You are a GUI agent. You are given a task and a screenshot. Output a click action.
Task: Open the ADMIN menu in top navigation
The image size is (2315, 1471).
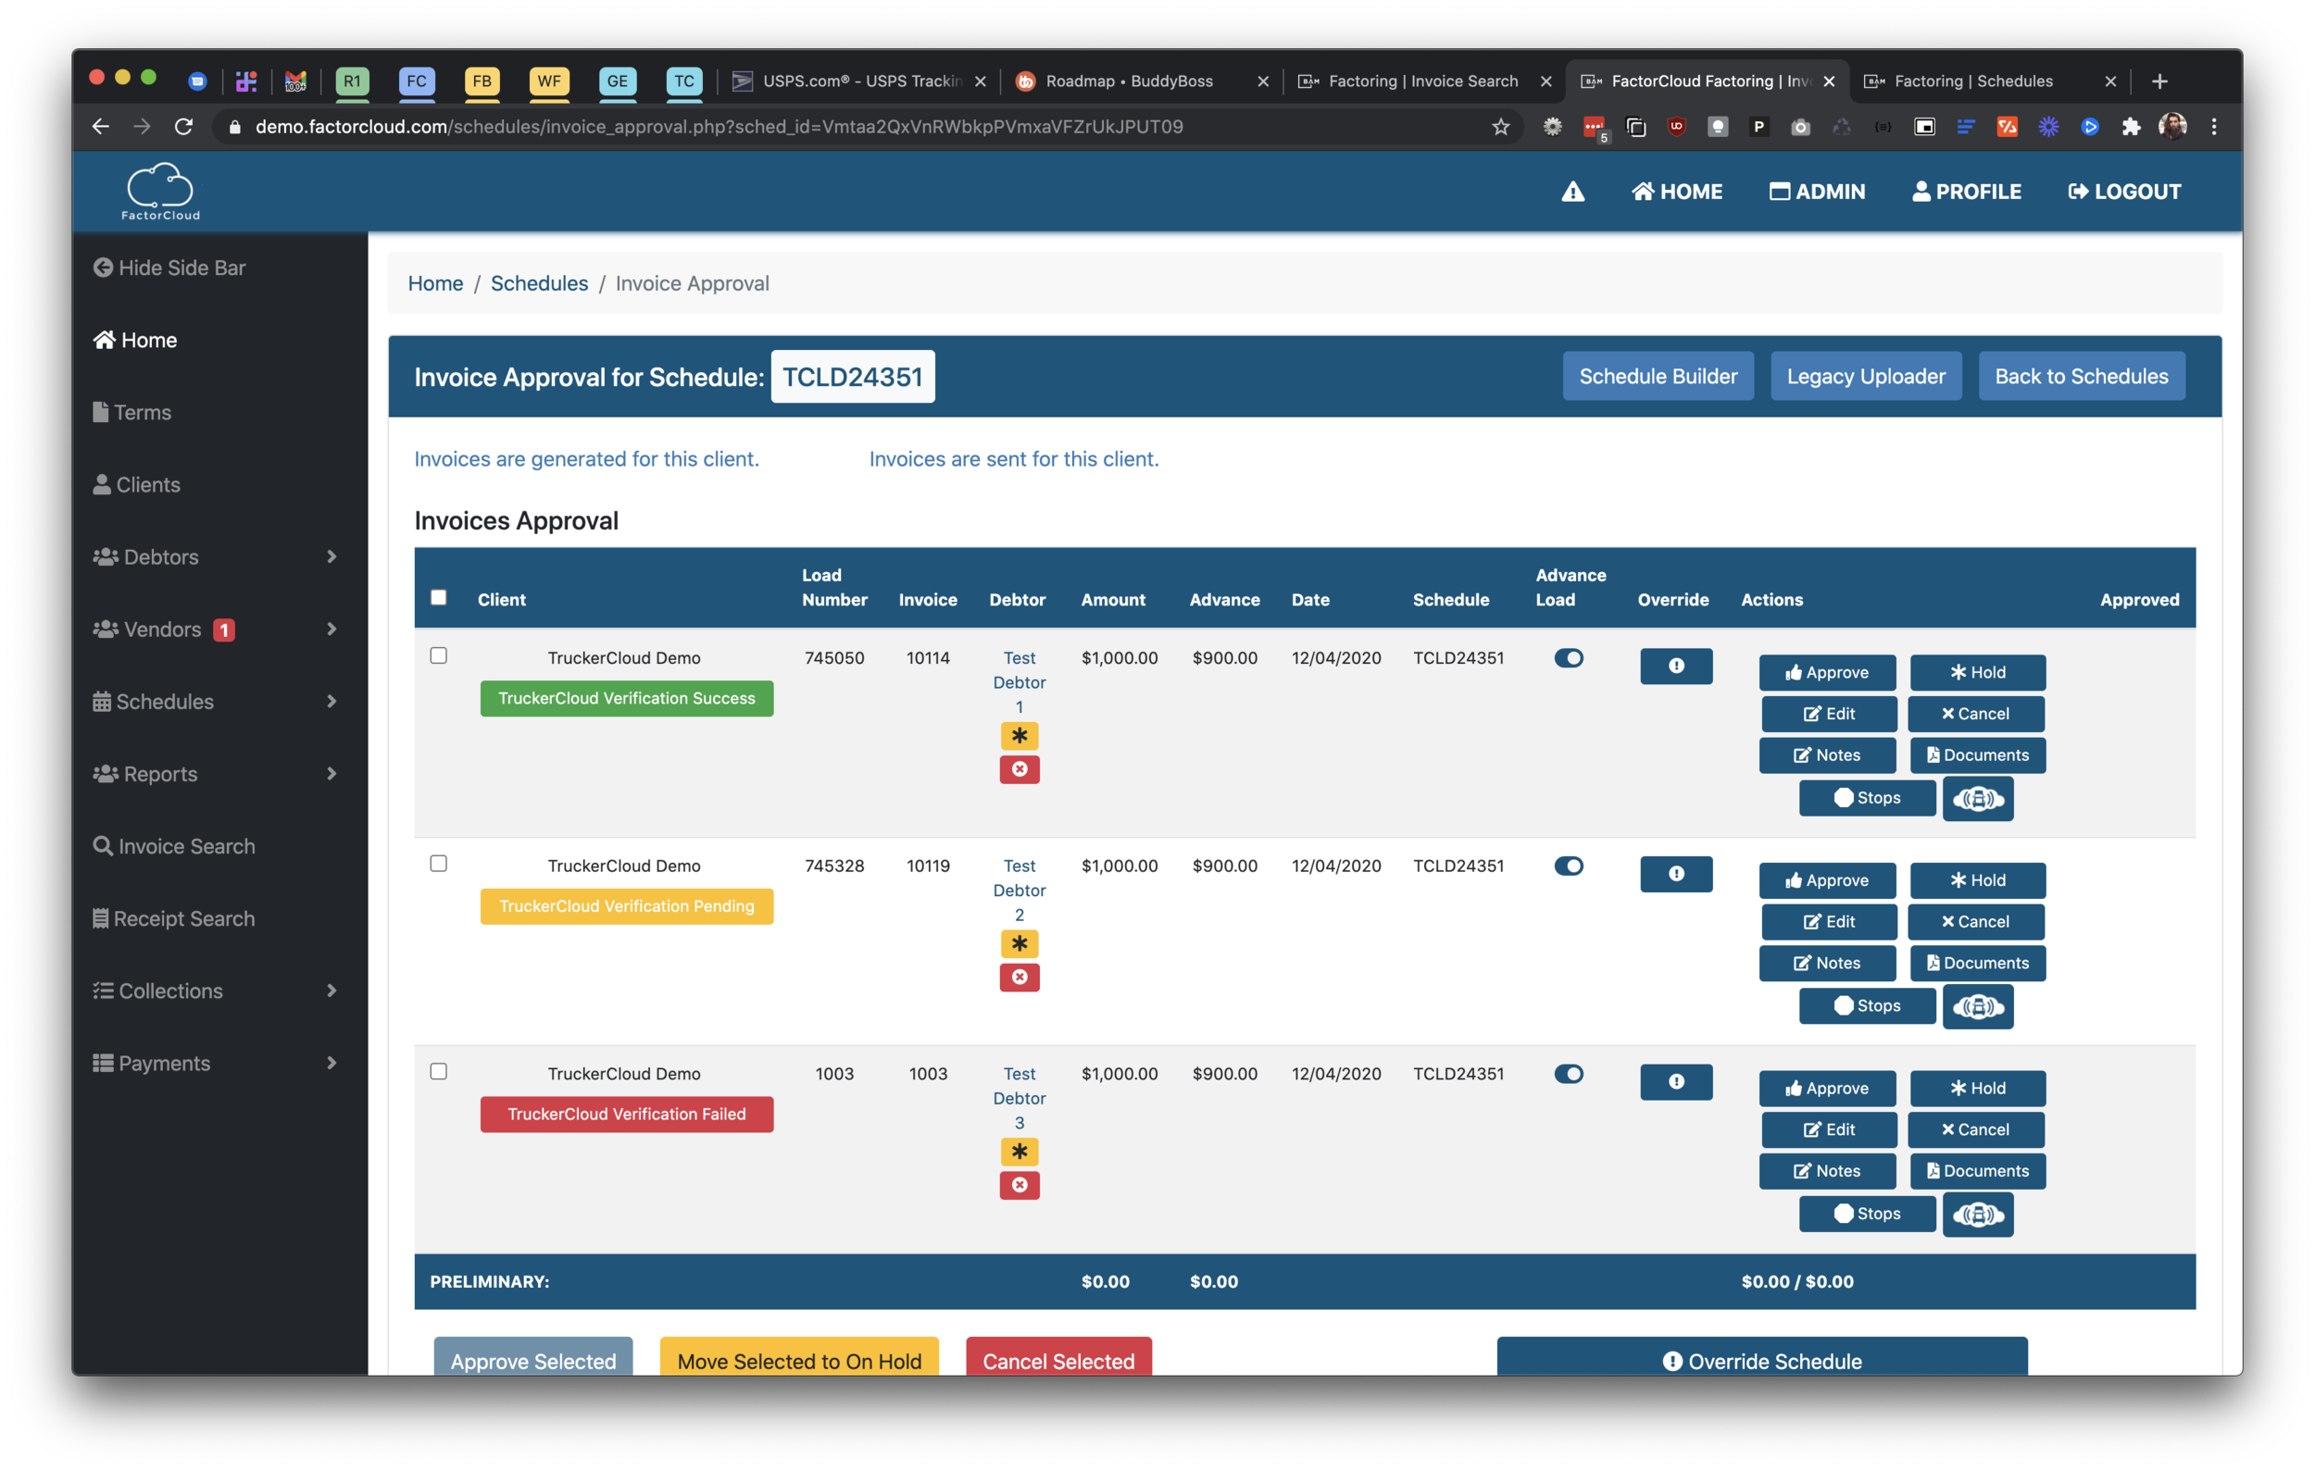[x=1817, y=192]
